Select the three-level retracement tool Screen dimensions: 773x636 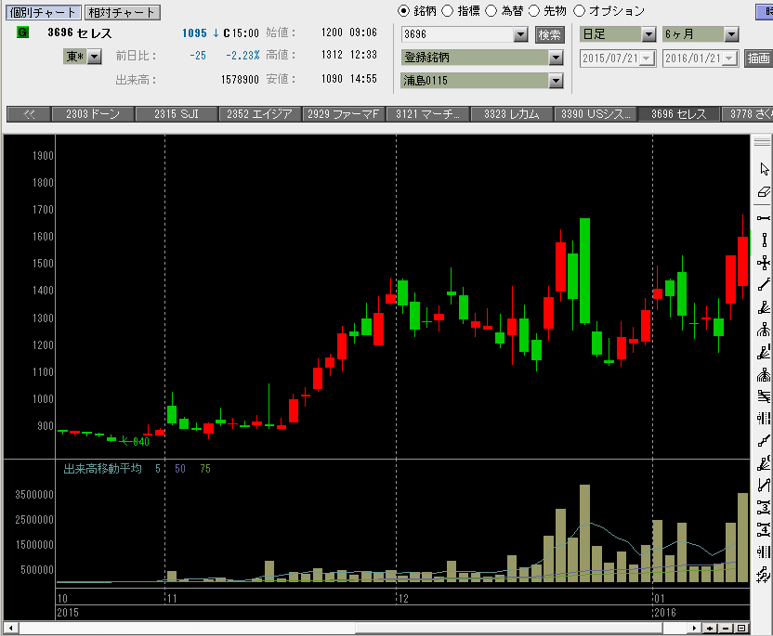tap(764, 508)
